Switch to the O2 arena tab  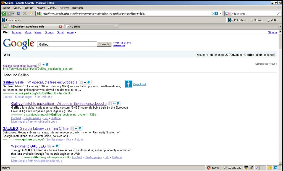[x=92, y=27]
